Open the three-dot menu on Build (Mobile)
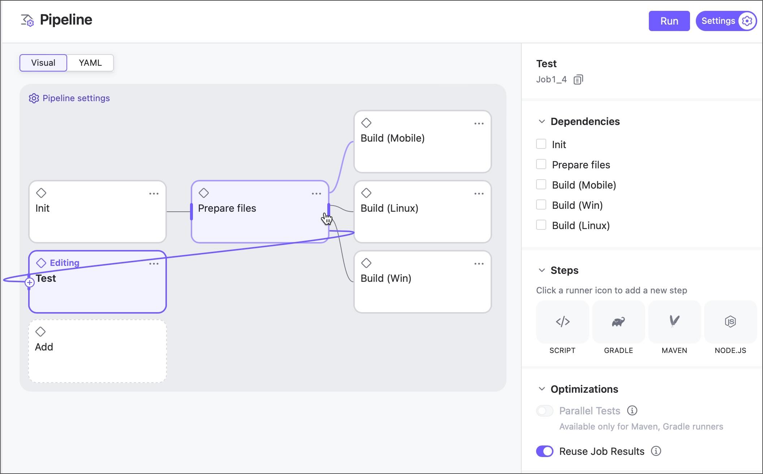The image size is (763, 474). click(x=479, y=124)
